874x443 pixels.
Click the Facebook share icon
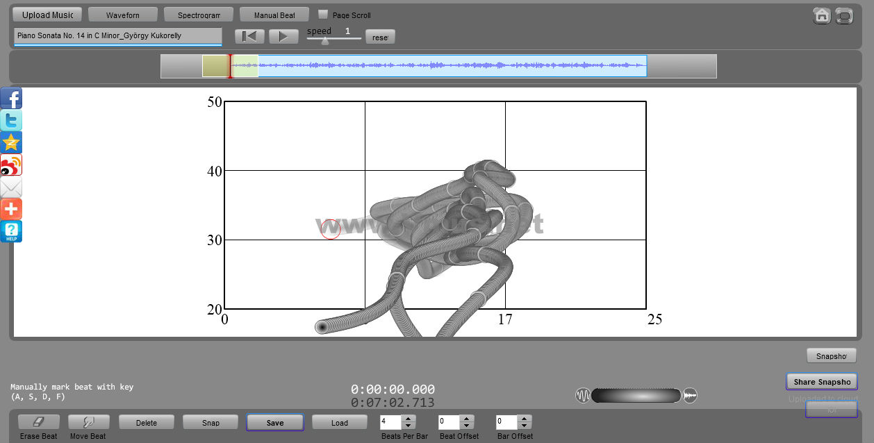tap(11, 98)
